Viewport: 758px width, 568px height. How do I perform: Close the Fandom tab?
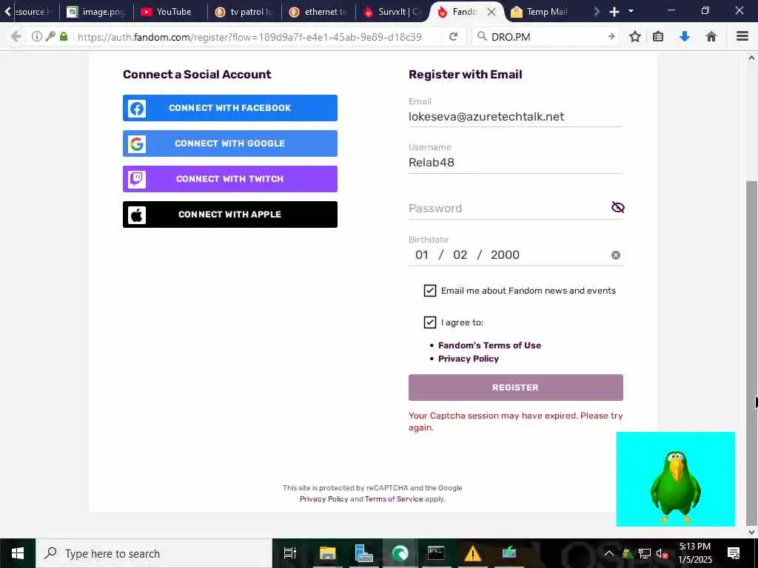[x=492, y=12]
